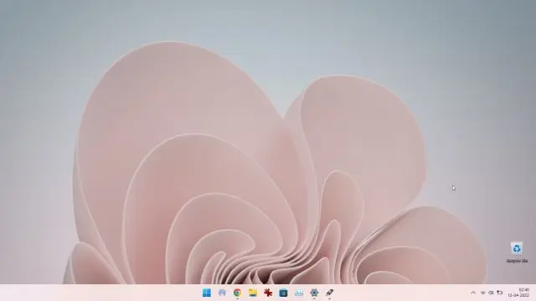
Task: Click the Recycle Bin label text
Action: pyautogui.click(x=517, y=261)
